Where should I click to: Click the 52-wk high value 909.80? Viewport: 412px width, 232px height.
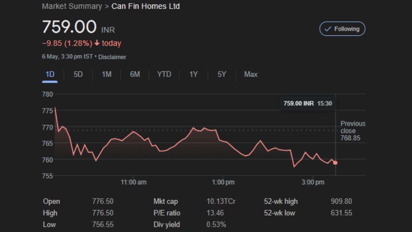click(342, 201)
